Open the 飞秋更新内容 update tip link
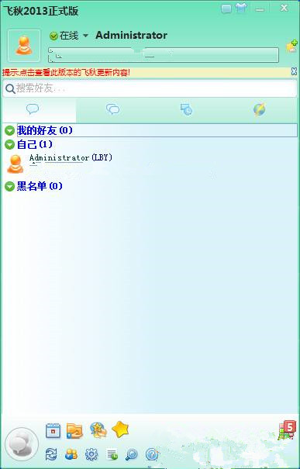Viewport: 300px width, 469px height. [x=66, y=72]
